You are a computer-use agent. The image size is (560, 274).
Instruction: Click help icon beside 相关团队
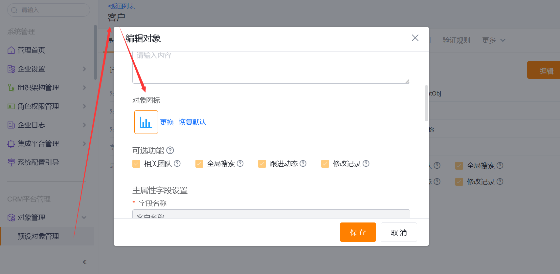point(177,163)
